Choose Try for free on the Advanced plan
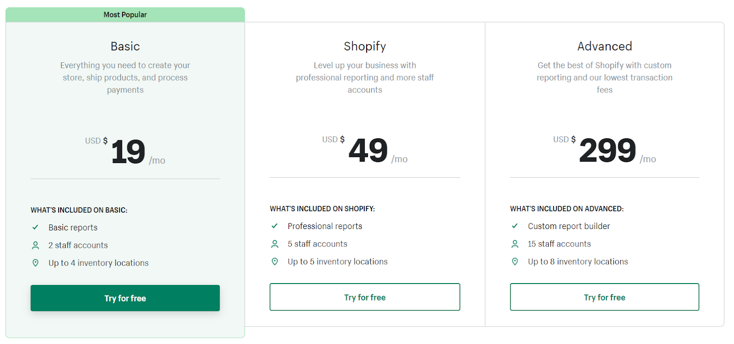The width and height of the screenshot is (734, 344). pyautogui.click(x=605, y=297)
